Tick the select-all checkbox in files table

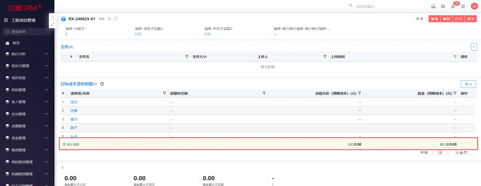tap(65, 57)
